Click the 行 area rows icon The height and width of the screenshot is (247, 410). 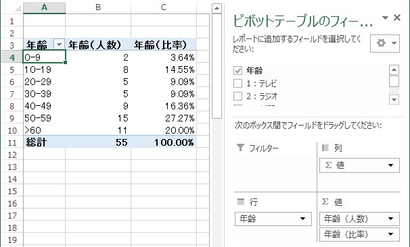click(241, 201)
